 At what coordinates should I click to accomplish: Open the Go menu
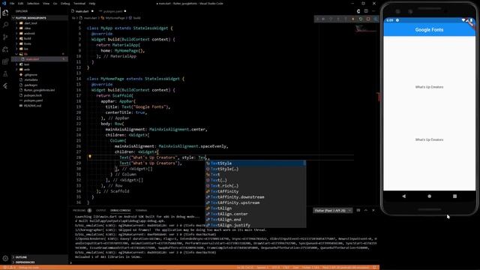tap(55, 3)
